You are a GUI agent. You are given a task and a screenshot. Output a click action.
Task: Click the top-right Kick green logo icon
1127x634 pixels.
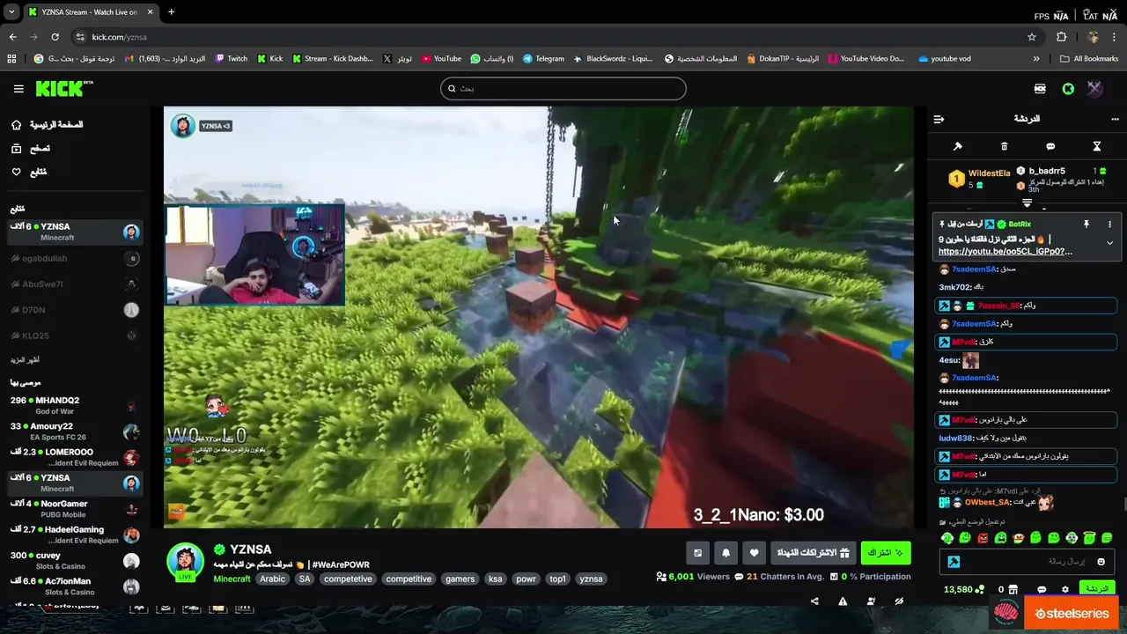point(1068,89)
